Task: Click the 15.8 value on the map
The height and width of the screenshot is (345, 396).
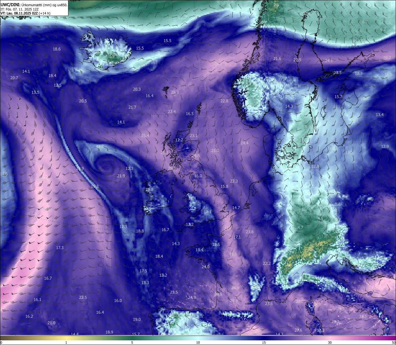Action: [x=224, y=186]
